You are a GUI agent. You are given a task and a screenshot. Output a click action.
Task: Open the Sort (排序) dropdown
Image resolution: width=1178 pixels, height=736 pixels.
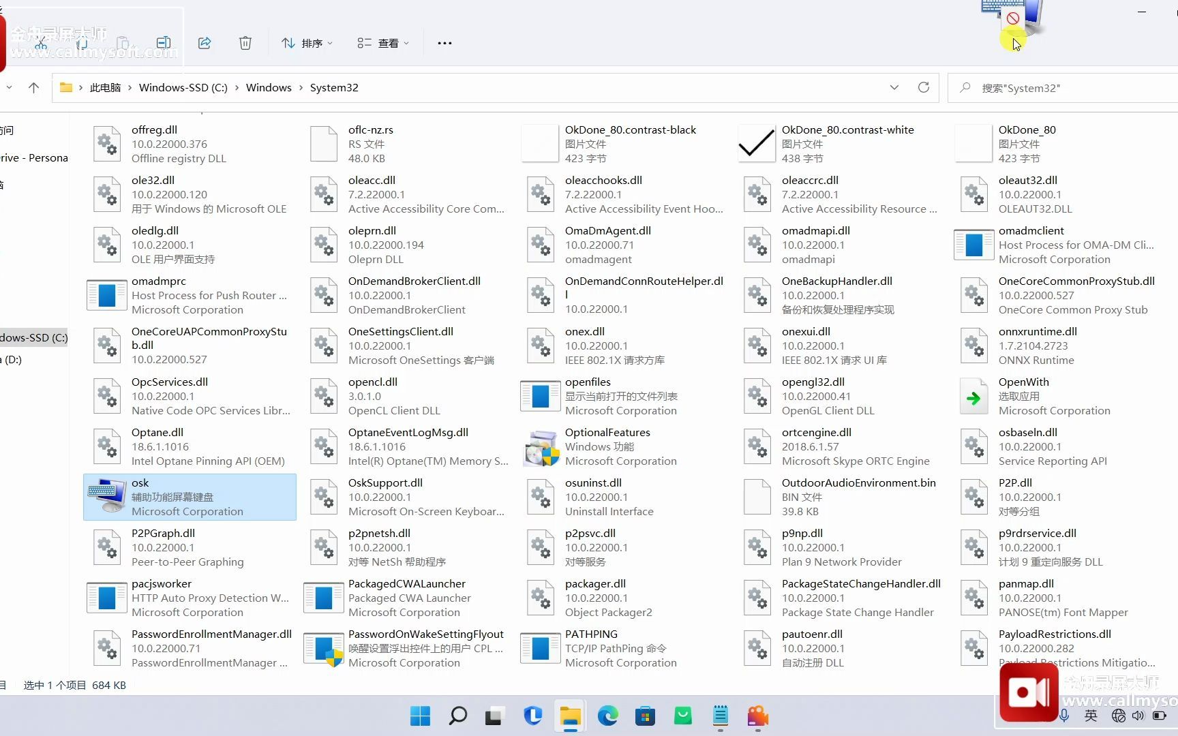(307, 43)
